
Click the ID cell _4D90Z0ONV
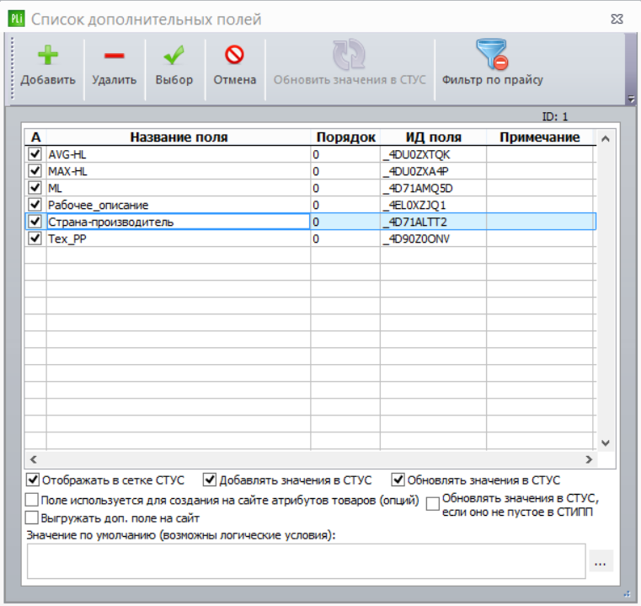pos(433,239)
